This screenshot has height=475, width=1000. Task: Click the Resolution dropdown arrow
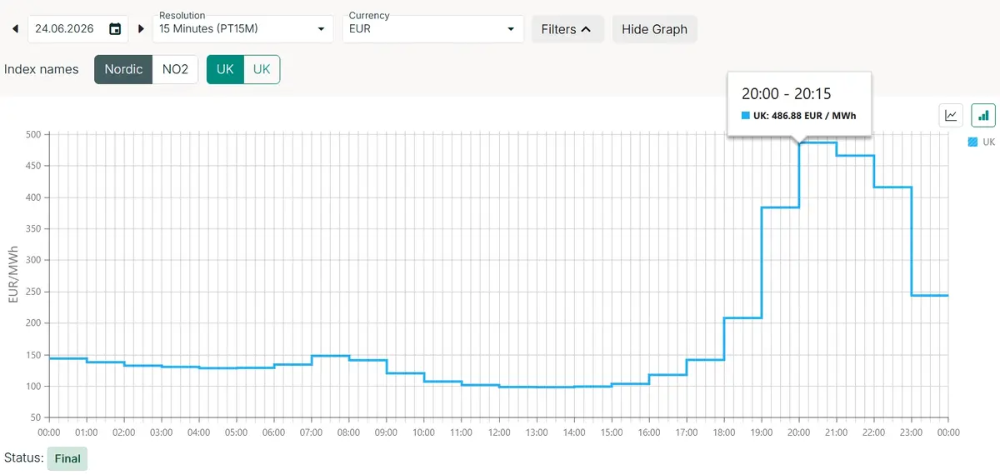pyautogui.click(x=322, y=30)
